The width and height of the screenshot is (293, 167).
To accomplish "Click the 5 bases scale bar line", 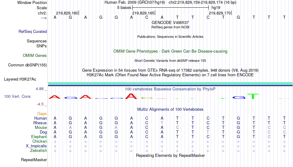I will pos(171,8).
